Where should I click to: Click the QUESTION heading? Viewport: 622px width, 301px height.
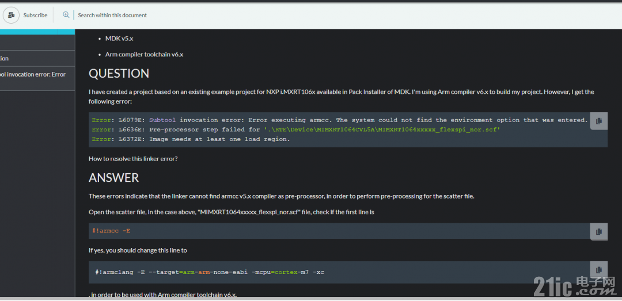[119, 73]
